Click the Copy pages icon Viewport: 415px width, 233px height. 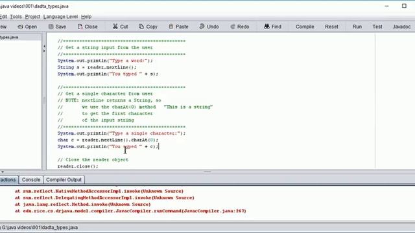click(141, 27)
